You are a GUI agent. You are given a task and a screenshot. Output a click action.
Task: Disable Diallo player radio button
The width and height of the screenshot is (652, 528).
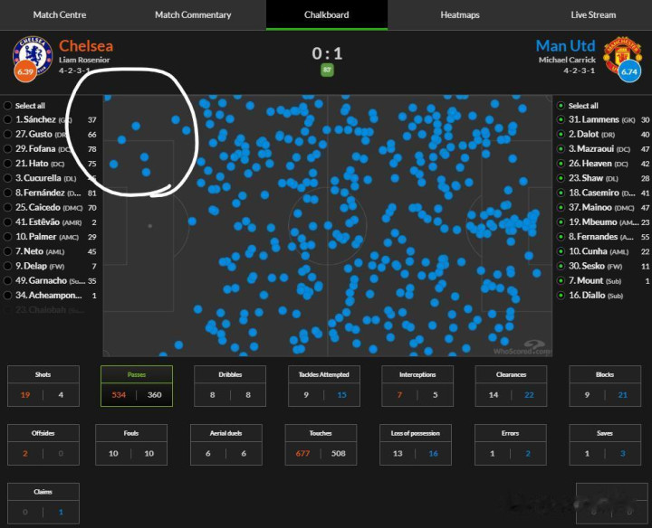point(561,295)
